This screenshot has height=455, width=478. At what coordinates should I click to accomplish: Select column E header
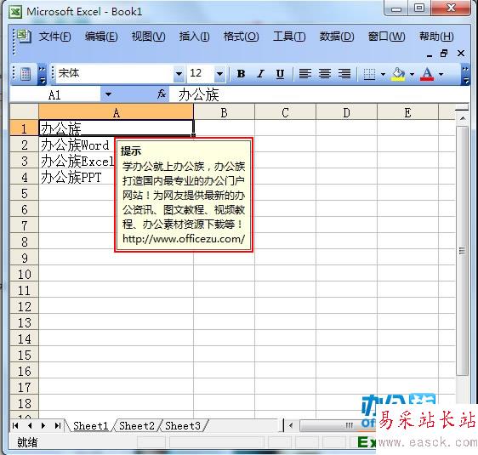tap(408, 112)
